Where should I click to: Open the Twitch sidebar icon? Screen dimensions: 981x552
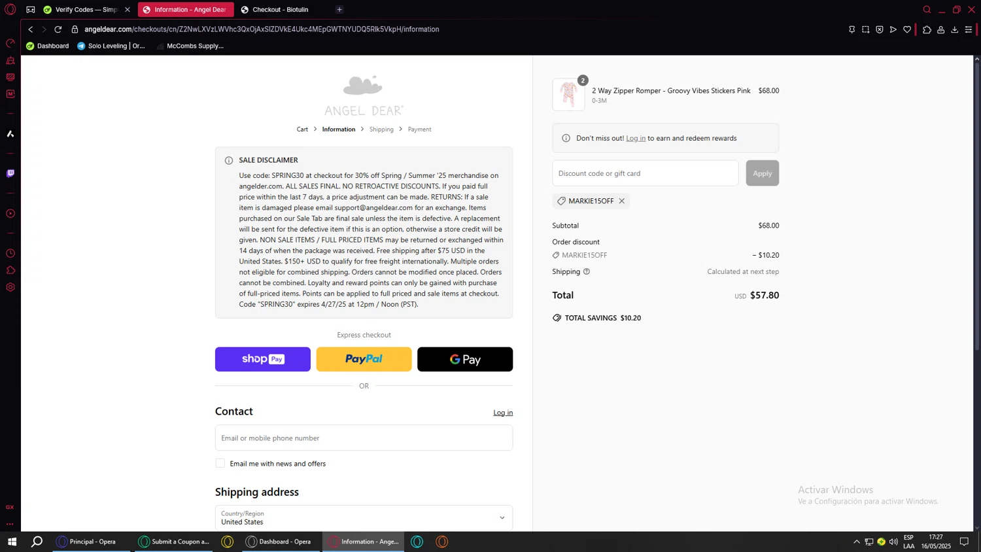10,173
